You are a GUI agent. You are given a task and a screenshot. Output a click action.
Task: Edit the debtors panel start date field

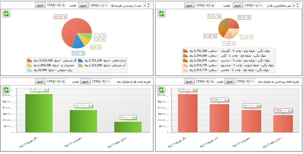[254, 5]
